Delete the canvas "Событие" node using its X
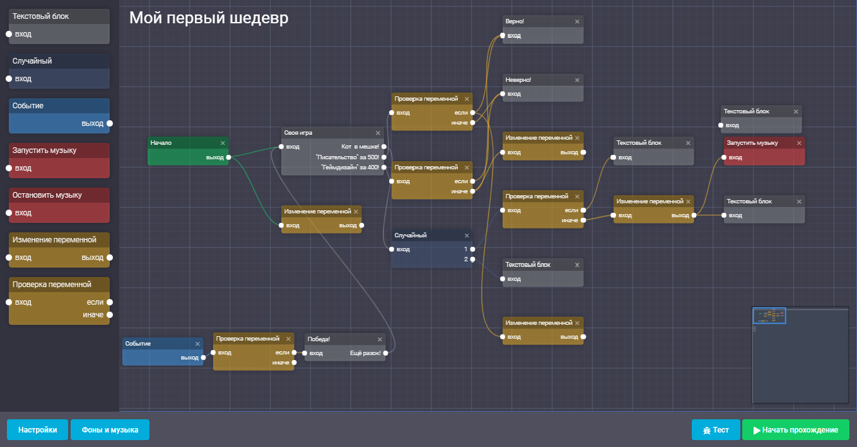The image size is (857, 447). 197,344
